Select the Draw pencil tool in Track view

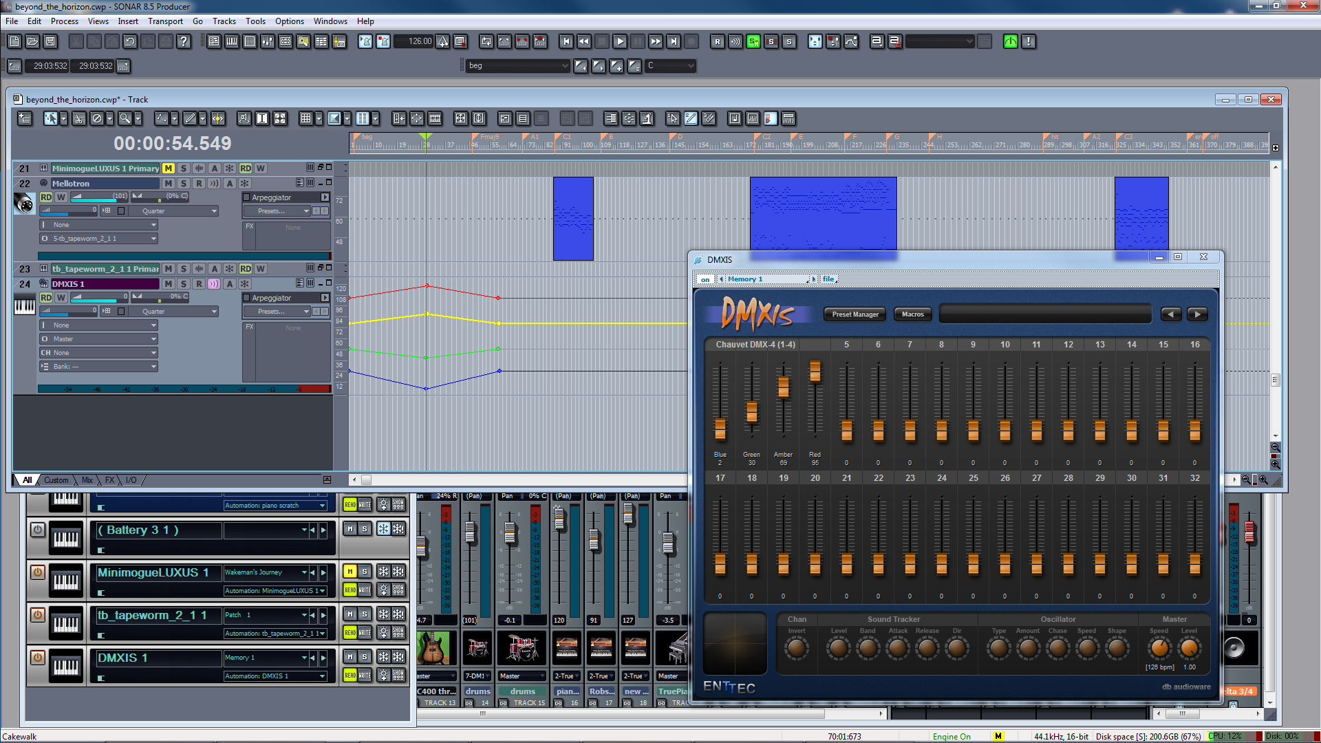click(190, 118)
